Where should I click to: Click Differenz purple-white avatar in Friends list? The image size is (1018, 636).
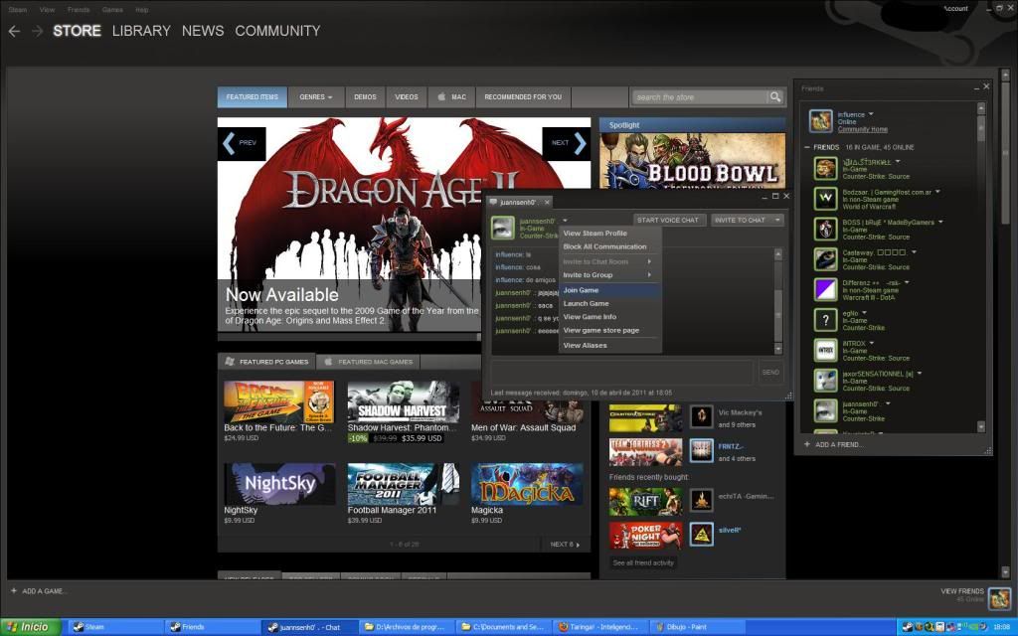(x=826, y=289)
